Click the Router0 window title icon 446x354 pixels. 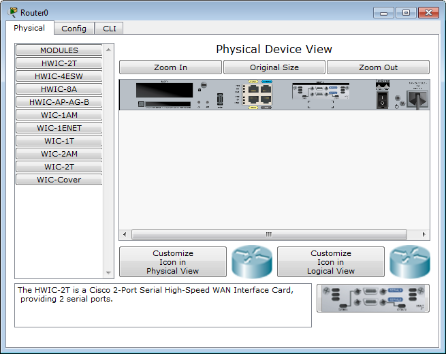(x=13, y=12)
